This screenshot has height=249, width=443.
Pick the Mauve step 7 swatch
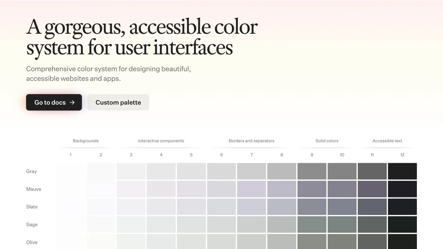coord(251,189)
